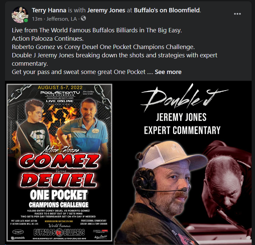Open the Gomez versus Deuel poster image

click(59, 163)
